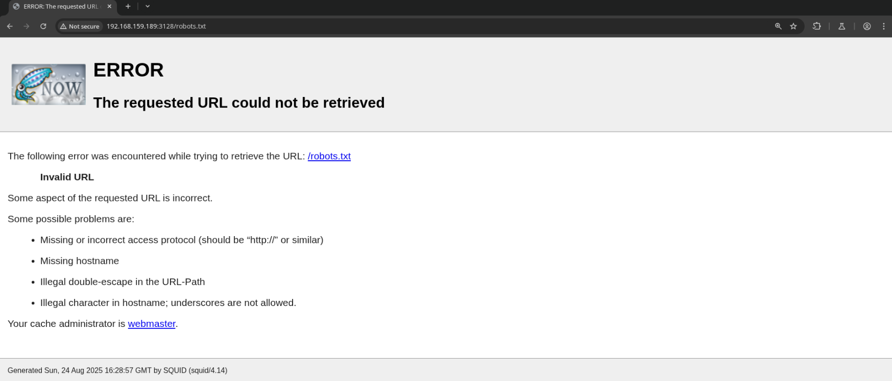Expand the tab search dropdown arrow
This screenshot has width=892, height=381.
tap(148, 6)
